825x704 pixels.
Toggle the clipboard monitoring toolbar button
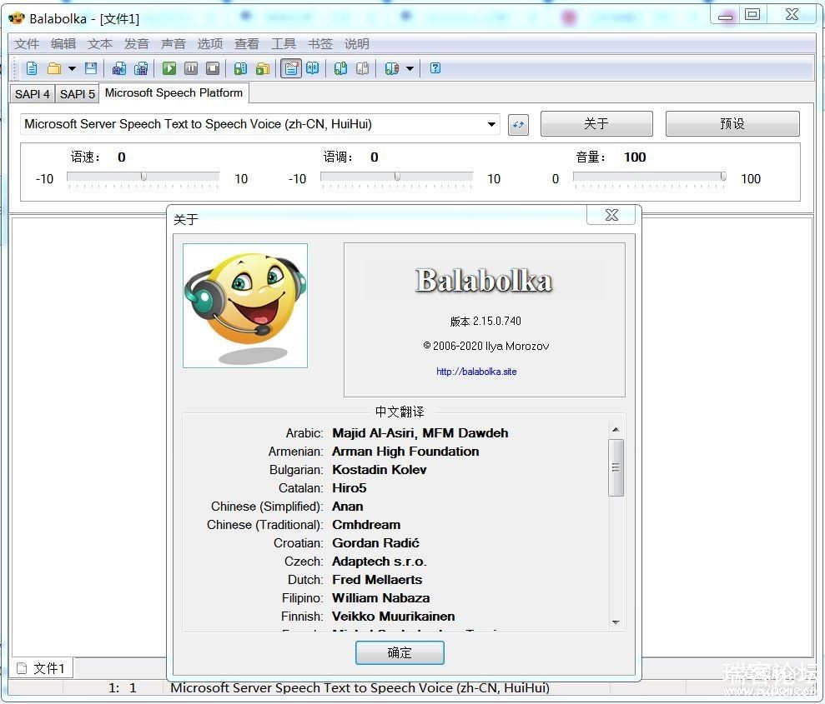[x=291, y=68]
